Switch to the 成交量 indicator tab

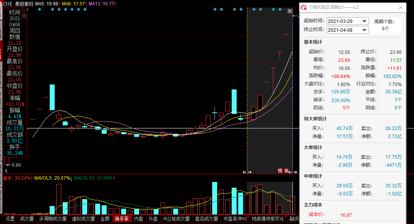click(x=27, y=219)
